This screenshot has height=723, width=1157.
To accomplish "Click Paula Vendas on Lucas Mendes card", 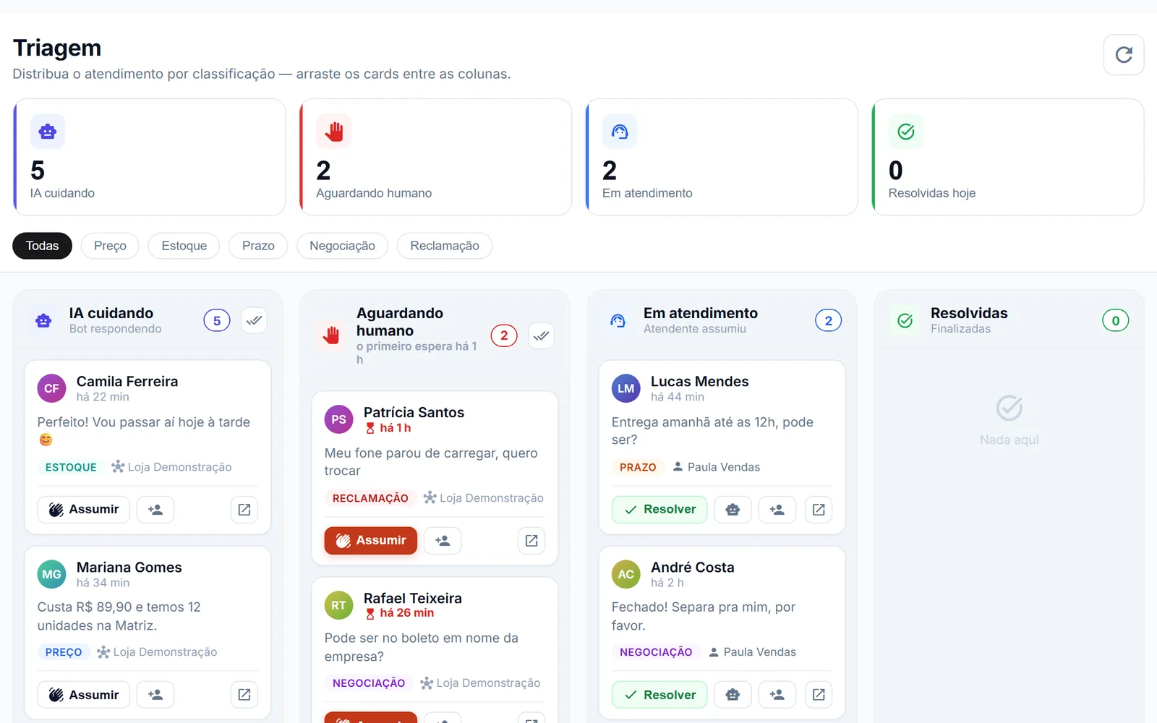I will pyautogui.click(x=716, y=467).
